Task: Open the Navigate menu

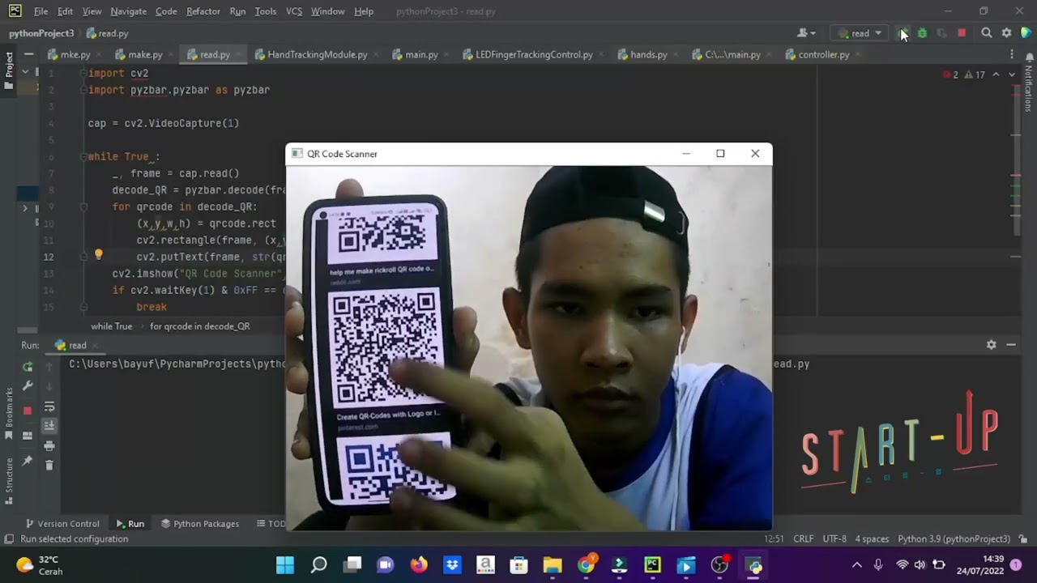Action: [x=129, y=11]
